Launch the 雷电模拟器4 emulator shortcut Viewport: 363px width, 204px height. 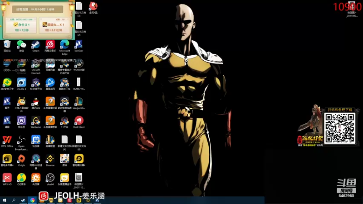78,160
